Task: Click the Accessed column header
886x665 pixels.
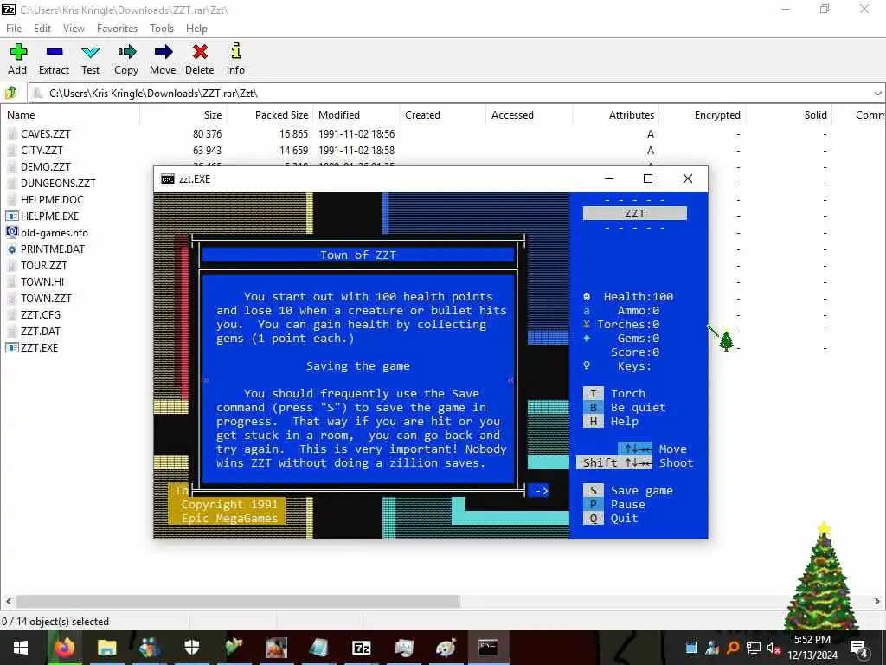Action: 529,115
